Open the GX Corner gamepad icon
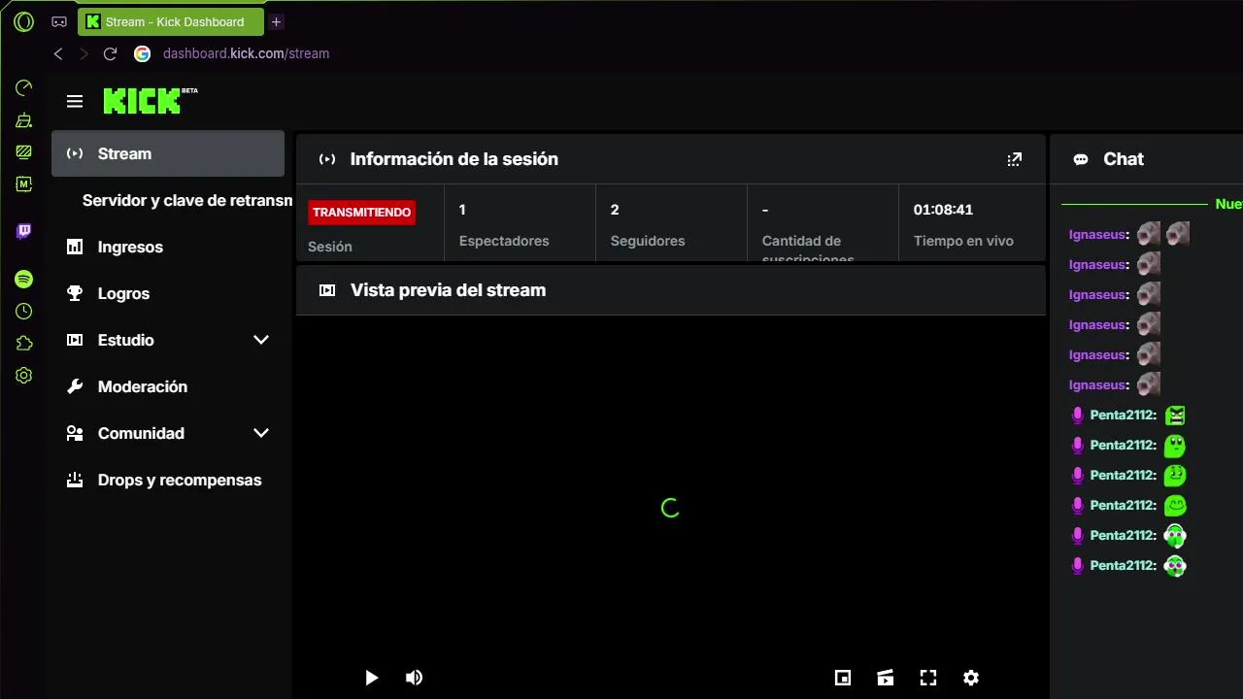The height and width of the screenshot is (699, 1243). [x=59, y=21]
